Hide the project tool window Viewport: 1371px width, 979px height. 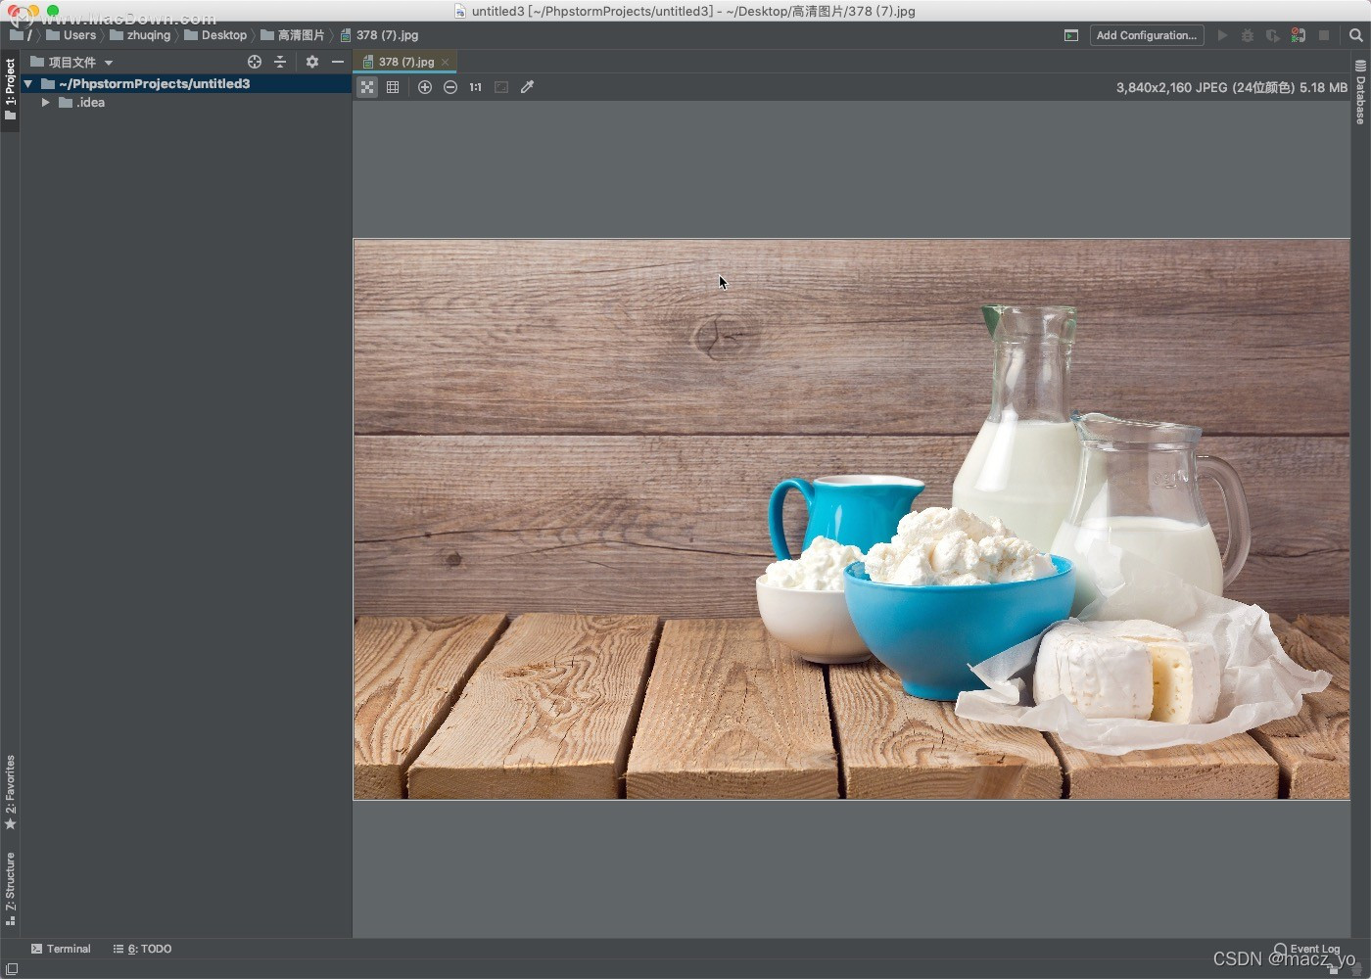338,62
